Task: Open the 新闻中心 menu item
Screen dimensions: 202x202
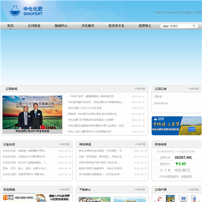Action: (61, 26)
